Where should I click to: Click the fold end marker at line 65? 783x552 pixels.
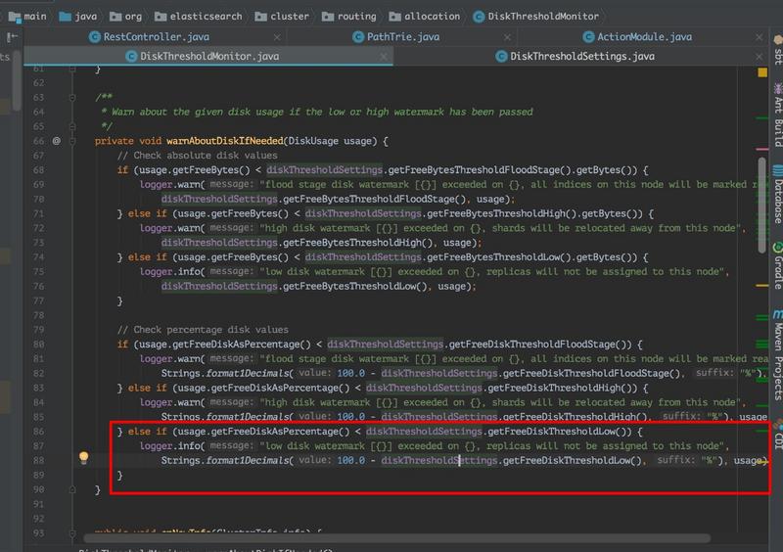point(72,126)
